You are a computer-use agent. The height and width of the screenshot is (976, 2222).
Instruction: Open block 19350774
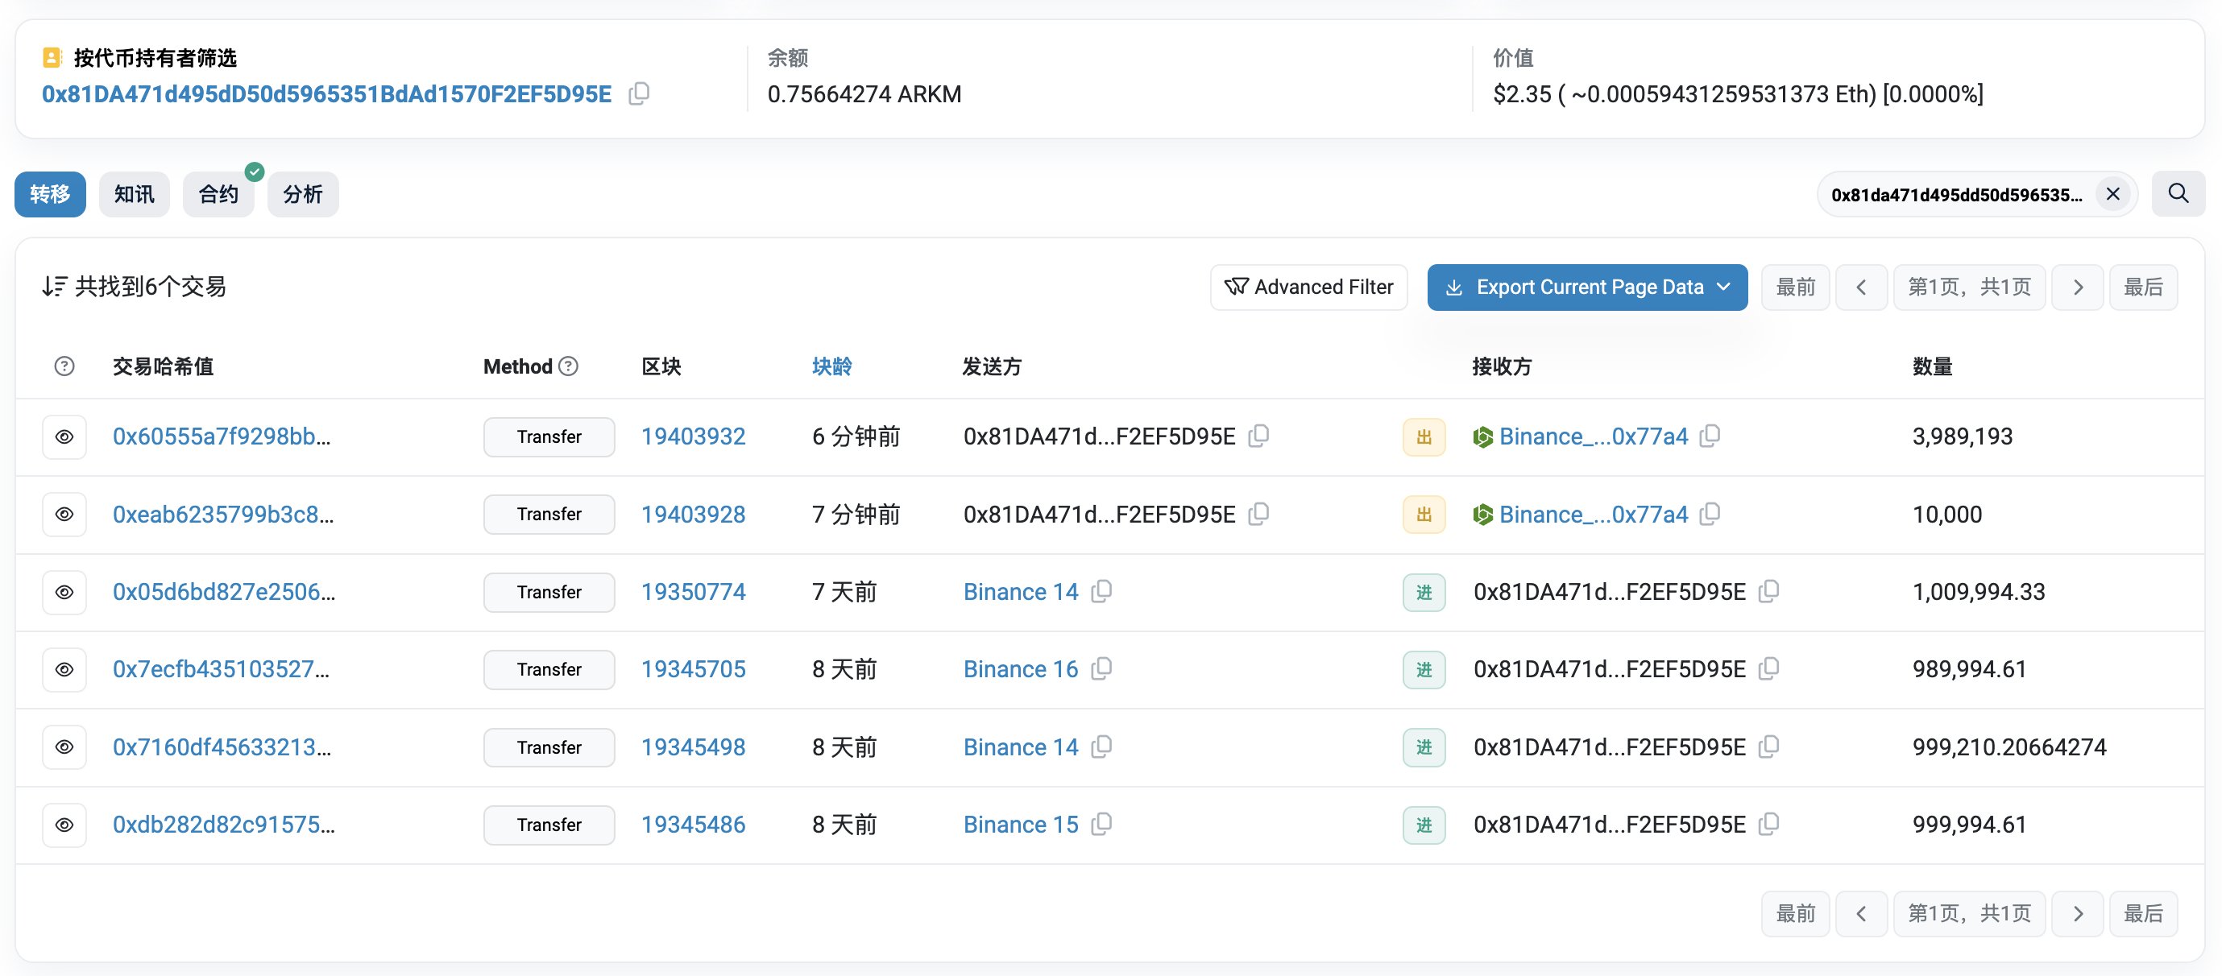pos(694,593)
